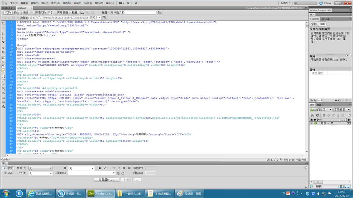Open the 格式(F) format dropdown
Screen dimensions: 353x198
coord(40,168)
